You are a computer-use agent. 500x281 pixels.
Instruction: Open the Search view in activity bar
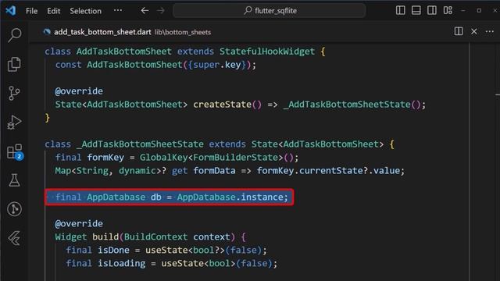point(14,34)
